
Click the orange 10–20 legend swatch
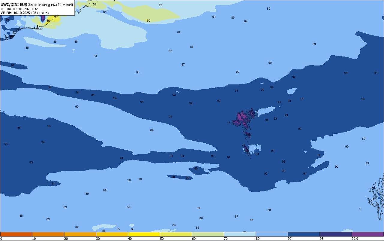[x=48, y=234]
